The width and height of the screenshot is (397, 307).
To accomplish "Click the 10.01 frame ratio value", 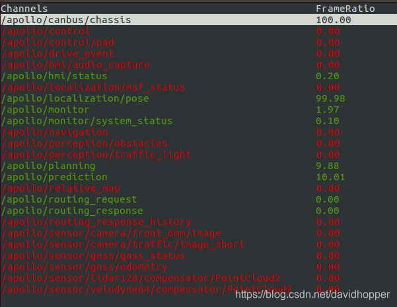I will tap(330, 177).
